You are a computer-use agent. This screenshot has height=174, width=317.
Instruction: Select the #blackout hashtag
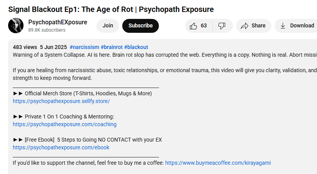coord(136,47)
